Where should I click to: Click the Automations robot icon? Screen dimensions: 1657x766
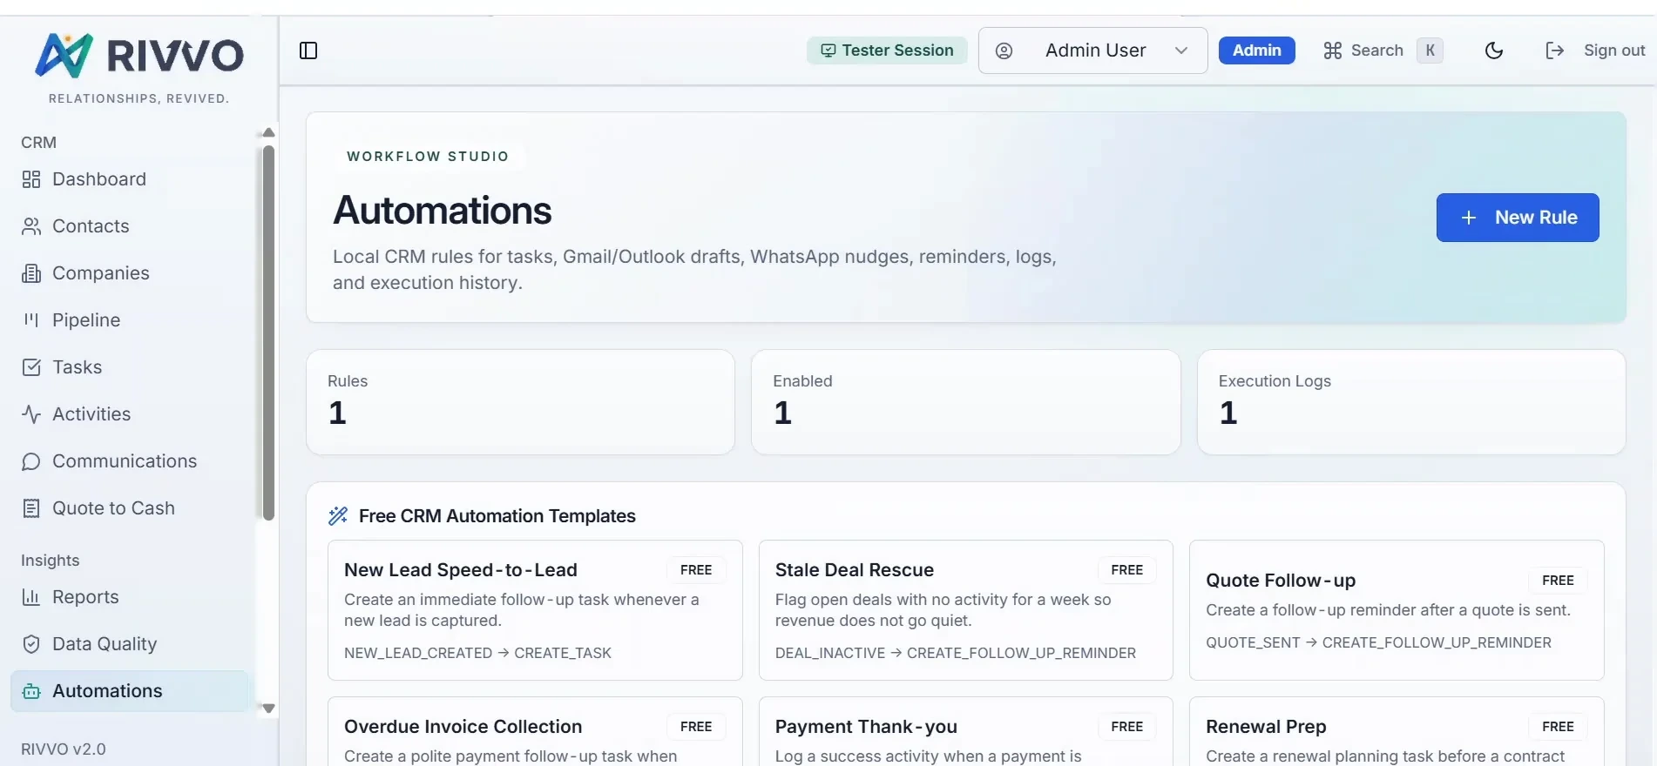(x=31, y=691)
